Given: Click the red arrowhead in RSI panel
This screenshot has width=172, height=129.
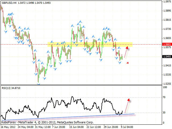Looking at the screenshot, I should point(129,100).
